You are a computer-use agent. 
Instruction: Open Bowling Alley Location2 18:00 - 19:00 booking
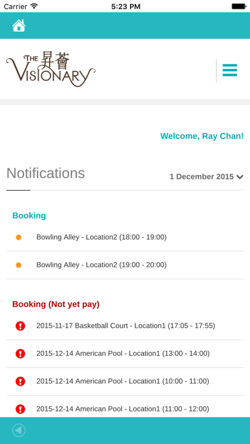(x=125, y=237)
